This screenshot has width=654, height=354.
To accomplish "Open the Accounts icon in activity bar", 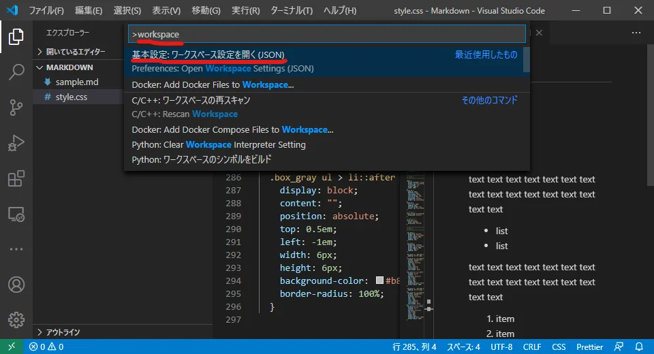I will [x=16, y=285].
